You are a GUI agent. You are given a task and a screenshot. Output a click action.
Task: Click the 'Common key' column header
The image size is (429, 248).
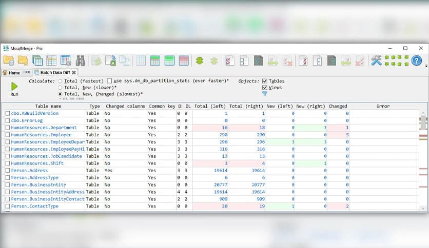tap(162, 106)
